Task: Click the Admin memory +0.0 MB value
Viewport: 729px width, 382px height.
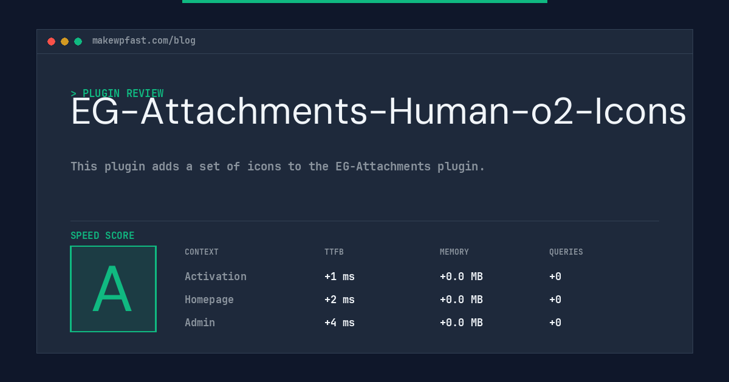Action: coord(461,323)
